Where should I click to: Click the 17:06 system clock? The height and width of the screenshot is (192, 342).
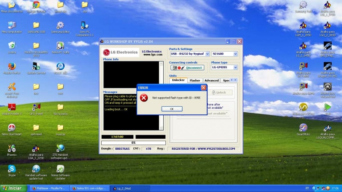(x=335, y=188)
